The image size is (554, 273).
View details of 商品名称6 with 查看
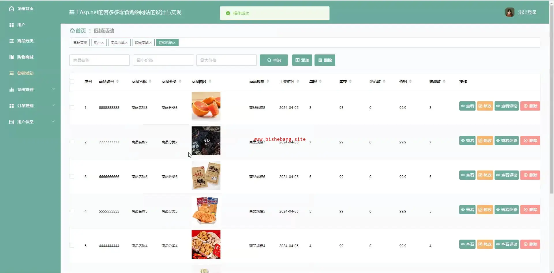point(467,175)
